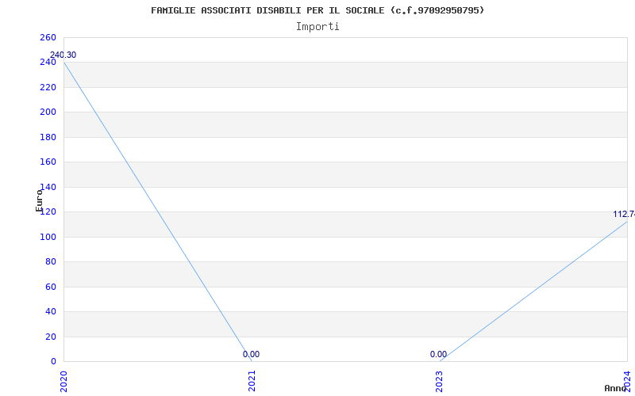
Task: Click the 60 y-axis tick label
Action: point(51,287)
